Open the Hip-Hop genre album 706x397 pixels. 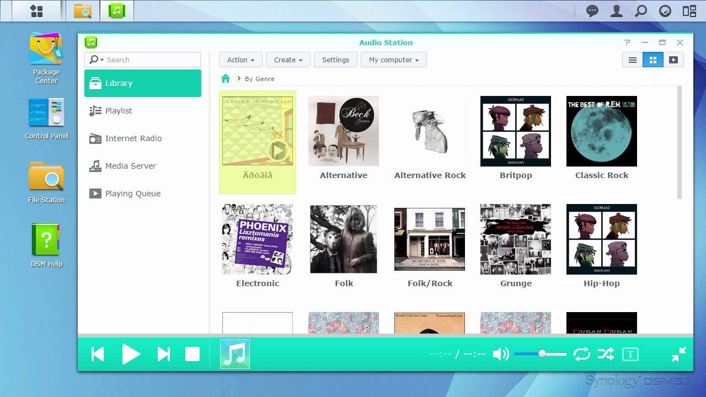(x=602, y=239)
